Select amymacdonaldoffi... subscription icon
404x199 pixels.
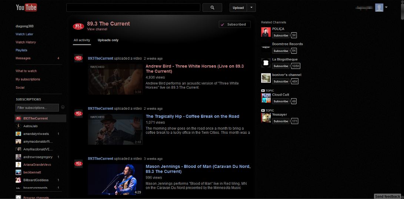pyautogui.click(x=18, y=142)
